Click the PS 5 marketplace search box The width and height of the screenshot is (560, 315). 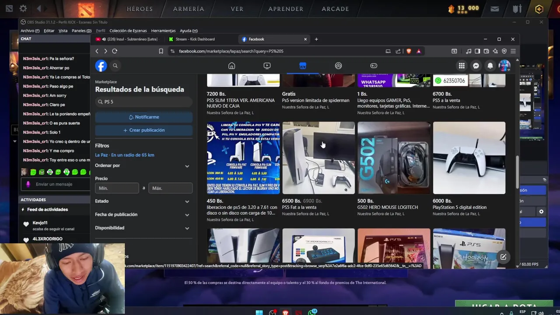point(143,102)
